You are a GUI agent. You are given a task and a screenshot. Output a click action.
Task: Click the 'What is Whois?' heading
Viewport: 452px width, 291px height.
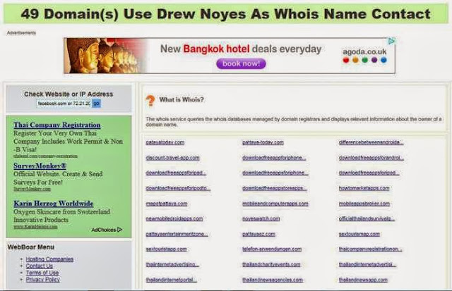(182, 100)
